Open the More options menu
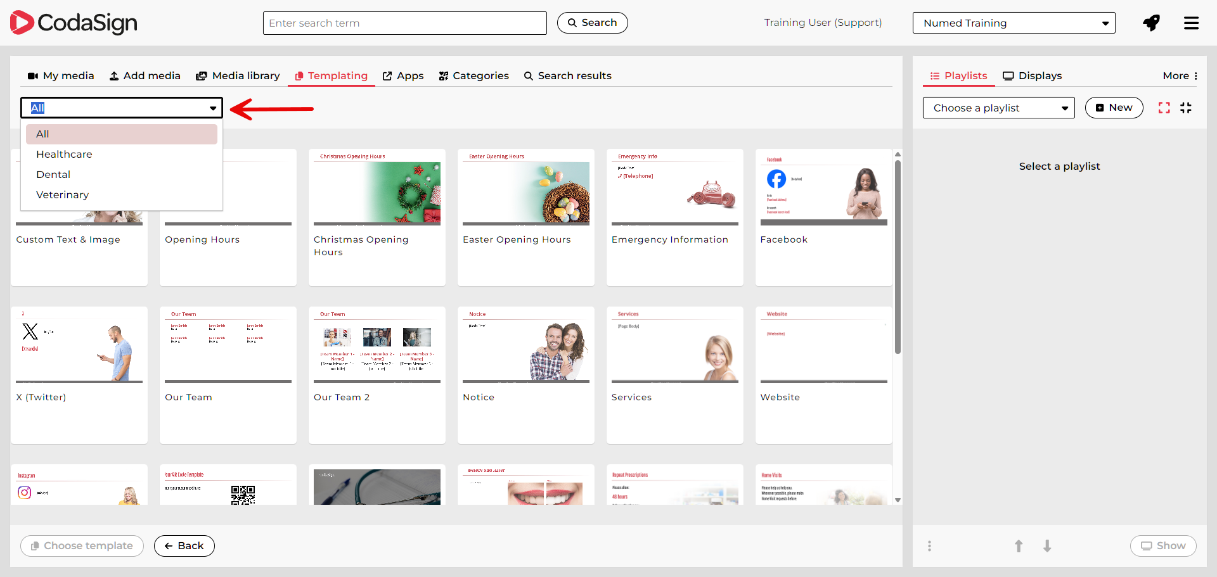The height and width of the screenshot is (577, 1217). [1180, 75]
